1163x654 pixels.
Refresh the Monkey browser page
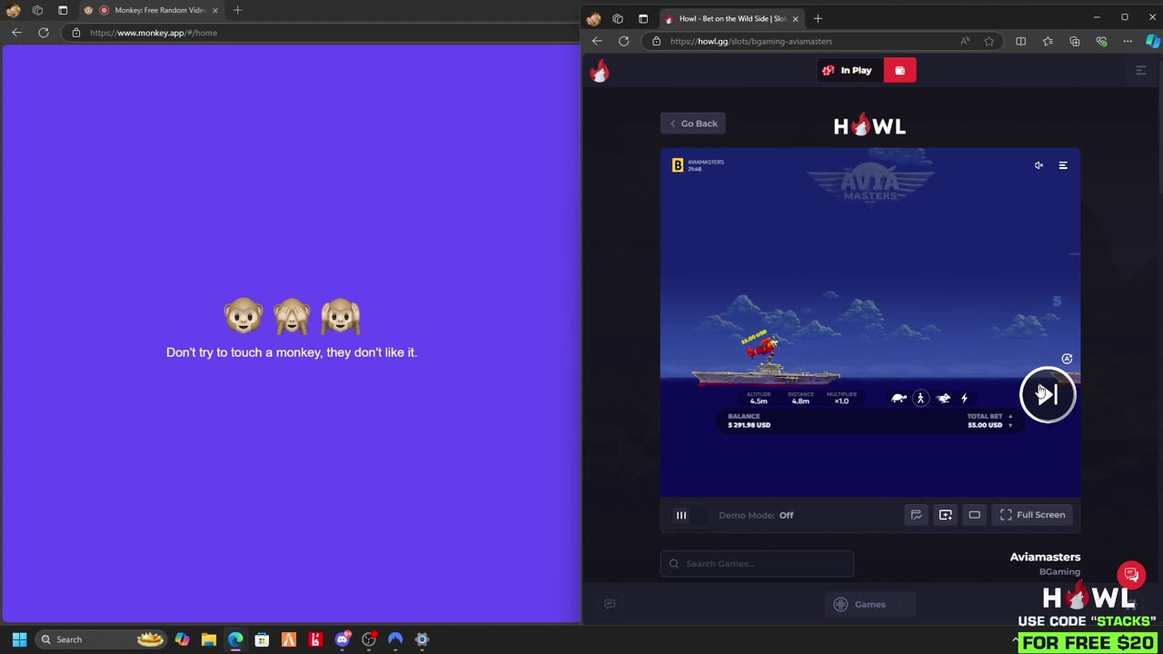point(43,32)
